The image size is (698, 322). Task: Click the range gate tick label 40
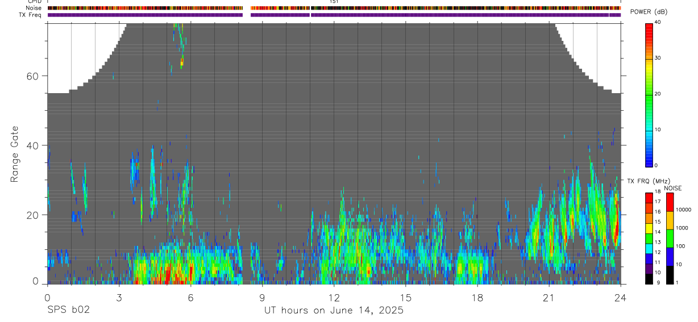click(x=32, y=145)
